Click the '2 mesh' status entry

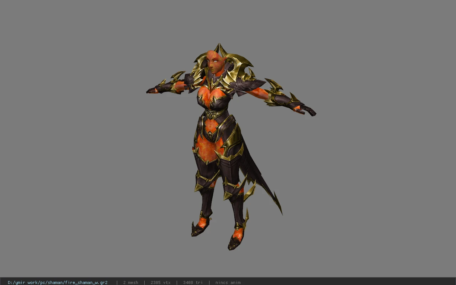[131, 283]
